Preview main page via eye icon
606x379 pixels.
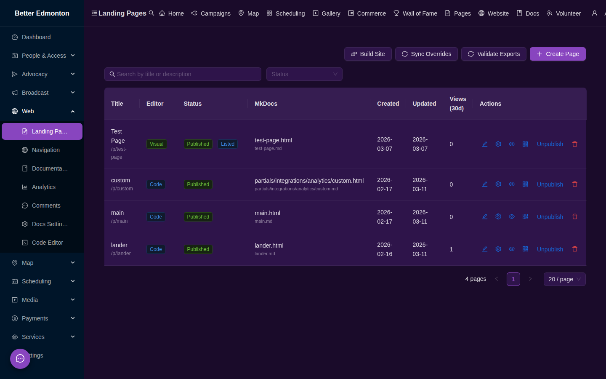pyautogui.click(x=512, y=217)
